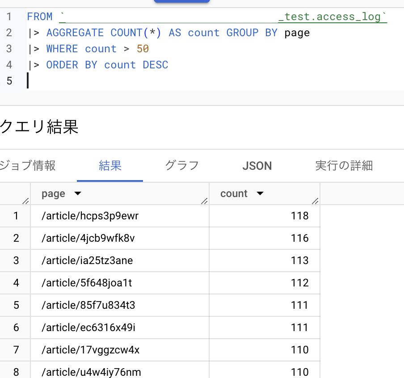Select the /article/hcps3p9ewr cell
404x378 pixels.
(x=90, y=216)
